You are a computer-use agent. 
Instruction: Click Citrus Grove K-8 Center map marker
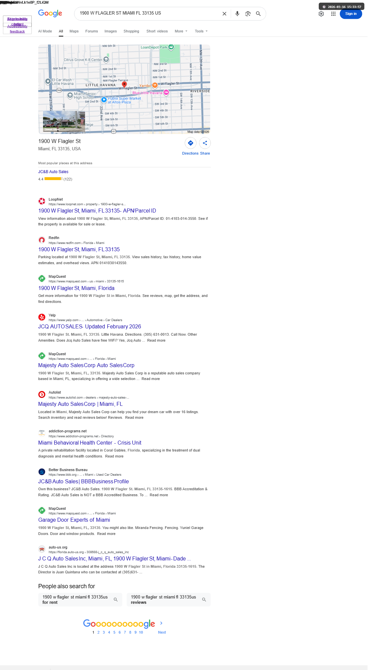pos(106,60)
